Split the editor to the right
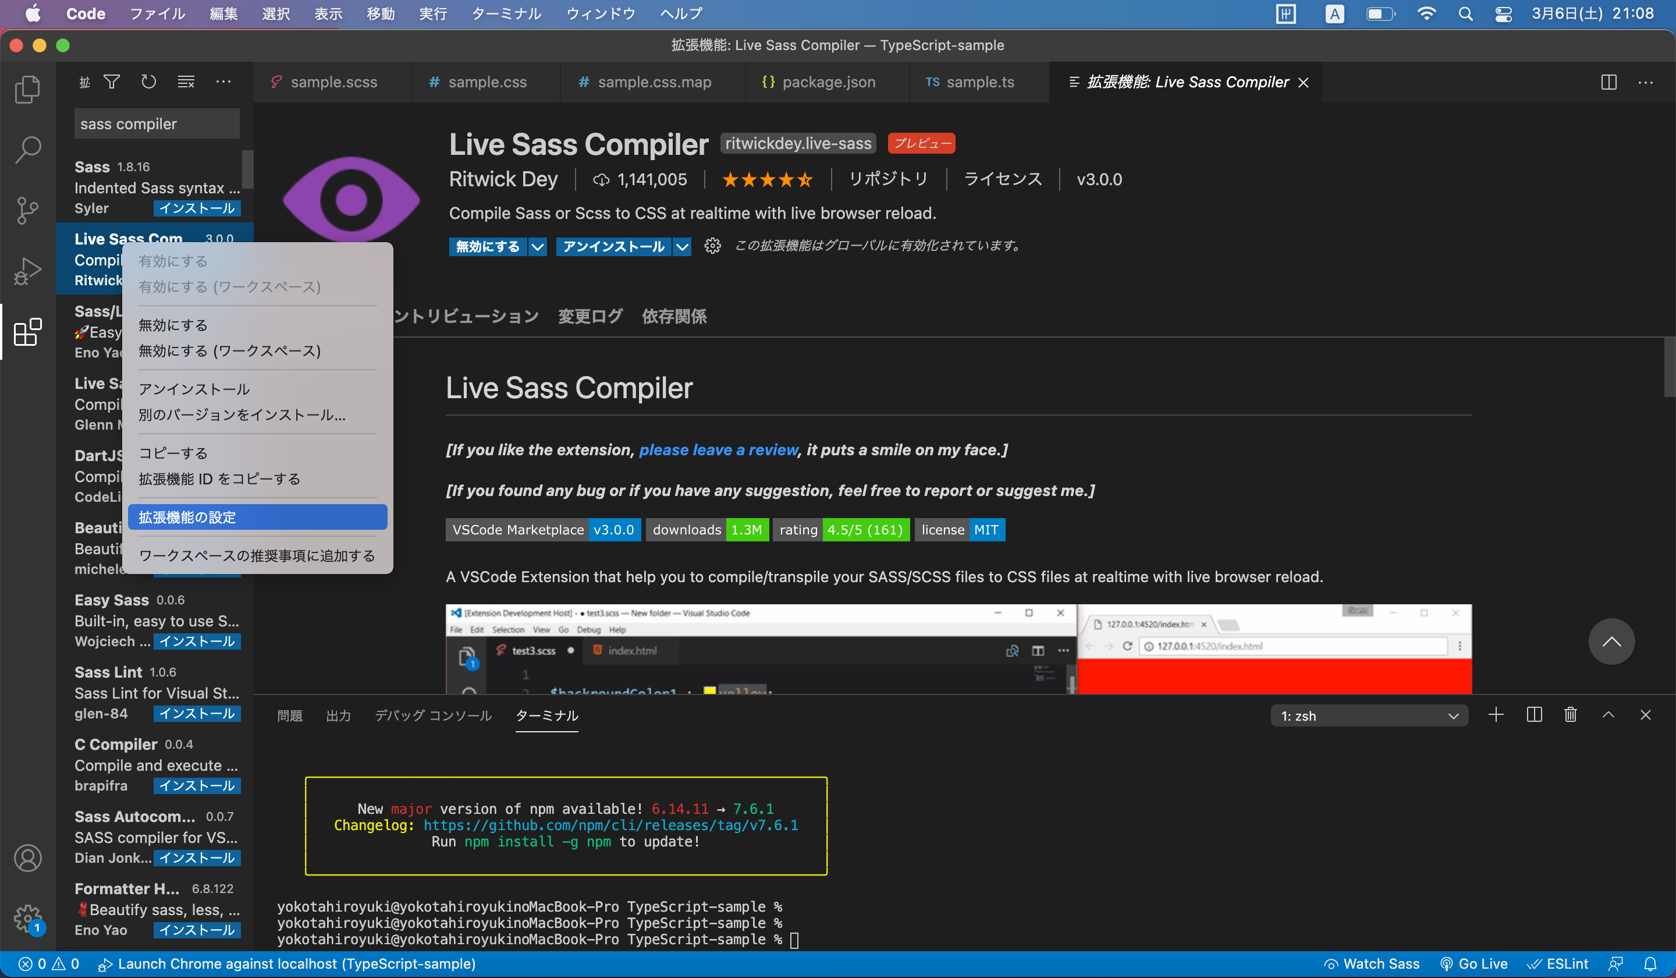Screen dimensions: 1676x978 pos(1608,82)
